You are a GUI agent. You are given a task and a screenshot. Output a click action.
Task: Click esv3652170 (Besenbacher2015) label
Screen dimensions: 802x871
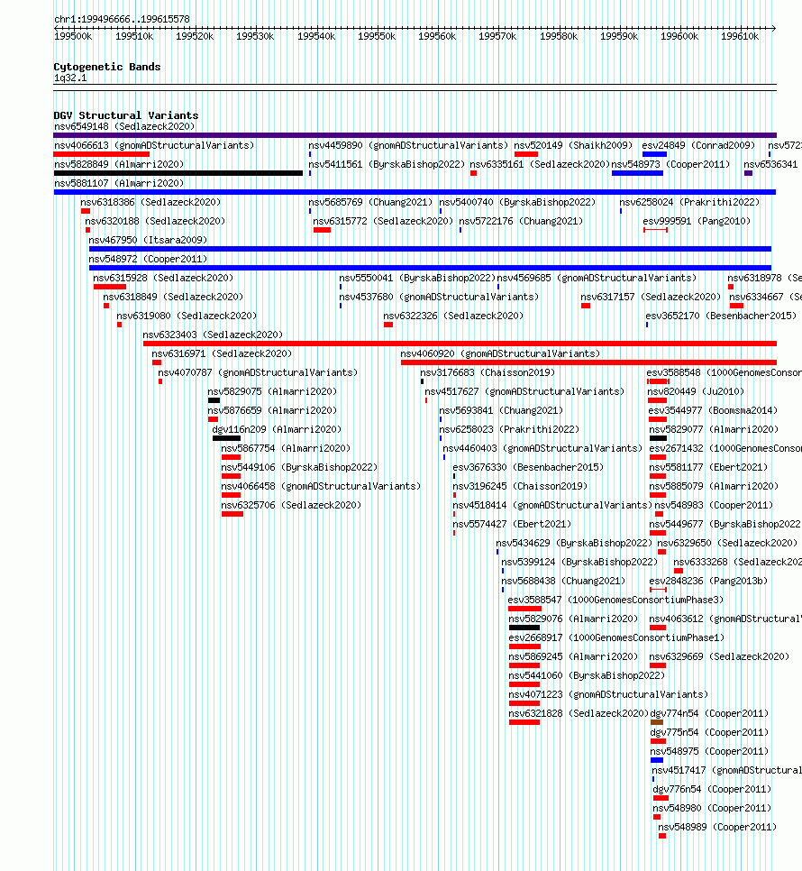pos(720,316)
